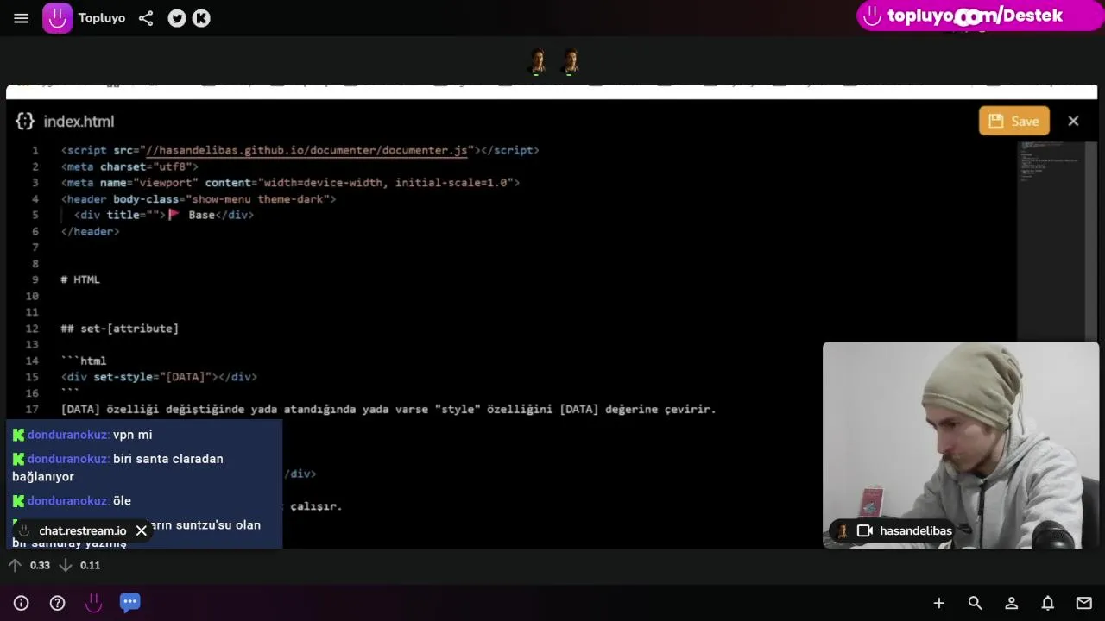Screen dimensions: 1105x621
Task: Click the red flag emoji in code
Action: pos(174,215)
